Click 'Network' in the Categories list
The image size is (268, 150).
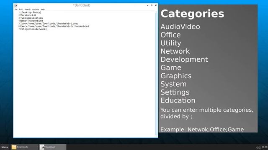[x=175, y=51]
